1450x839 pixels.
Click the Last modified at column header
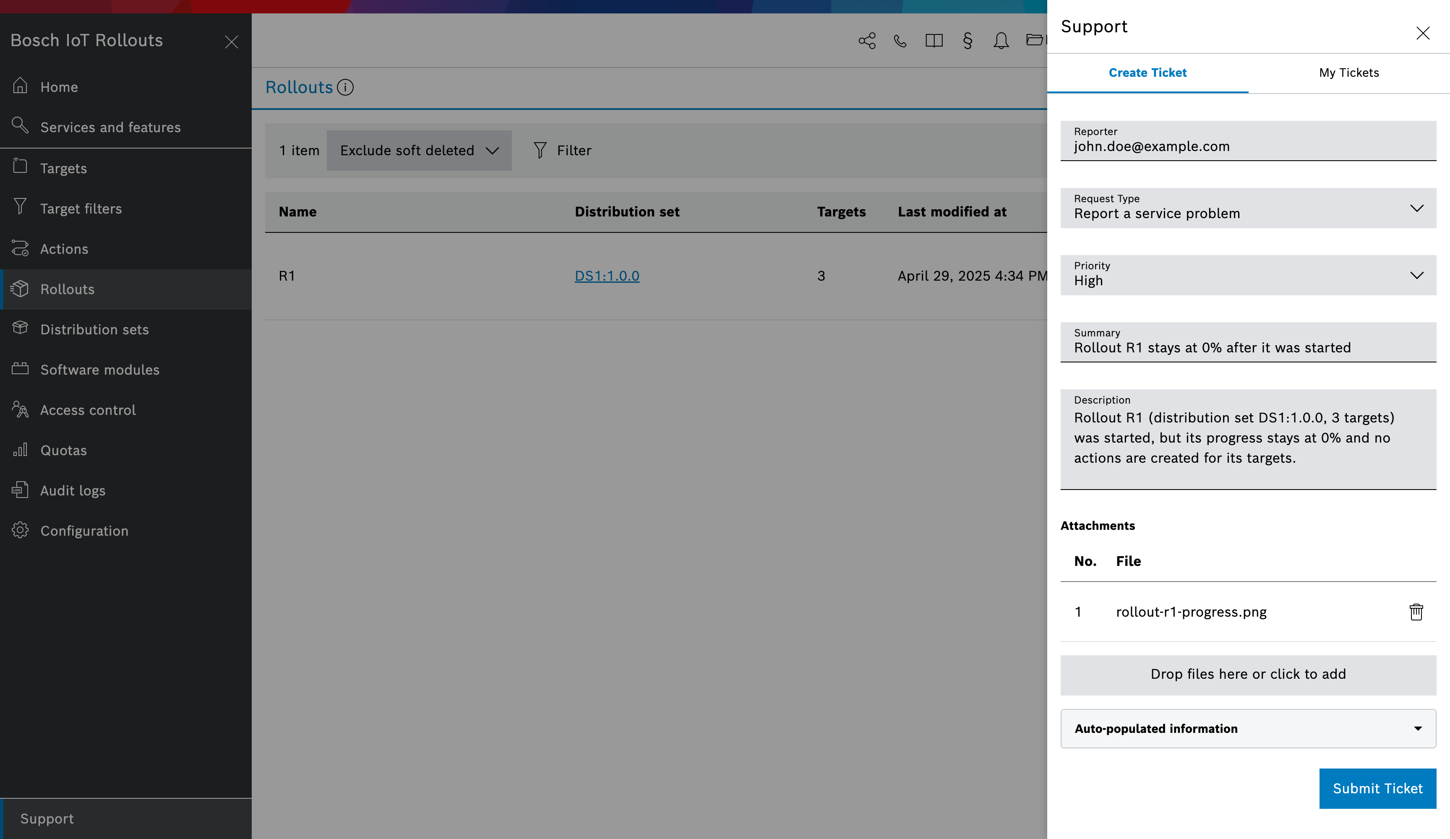pyautogui.click(x=952, y=212)
